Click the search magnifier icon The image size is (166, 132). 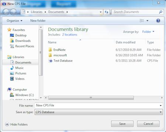tap(160, 12)
